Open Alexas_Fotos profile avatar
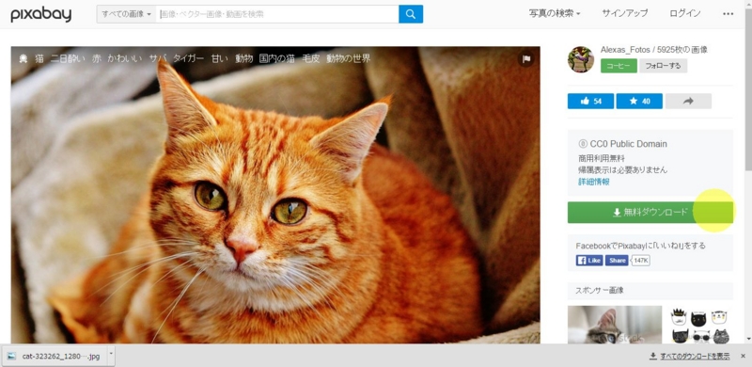Image resolution: width=752 pixels, height=367 pixels. (x=581, y=59)
